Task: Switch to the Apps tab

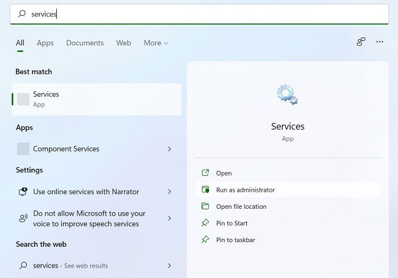Action: (x=45, y=43)
